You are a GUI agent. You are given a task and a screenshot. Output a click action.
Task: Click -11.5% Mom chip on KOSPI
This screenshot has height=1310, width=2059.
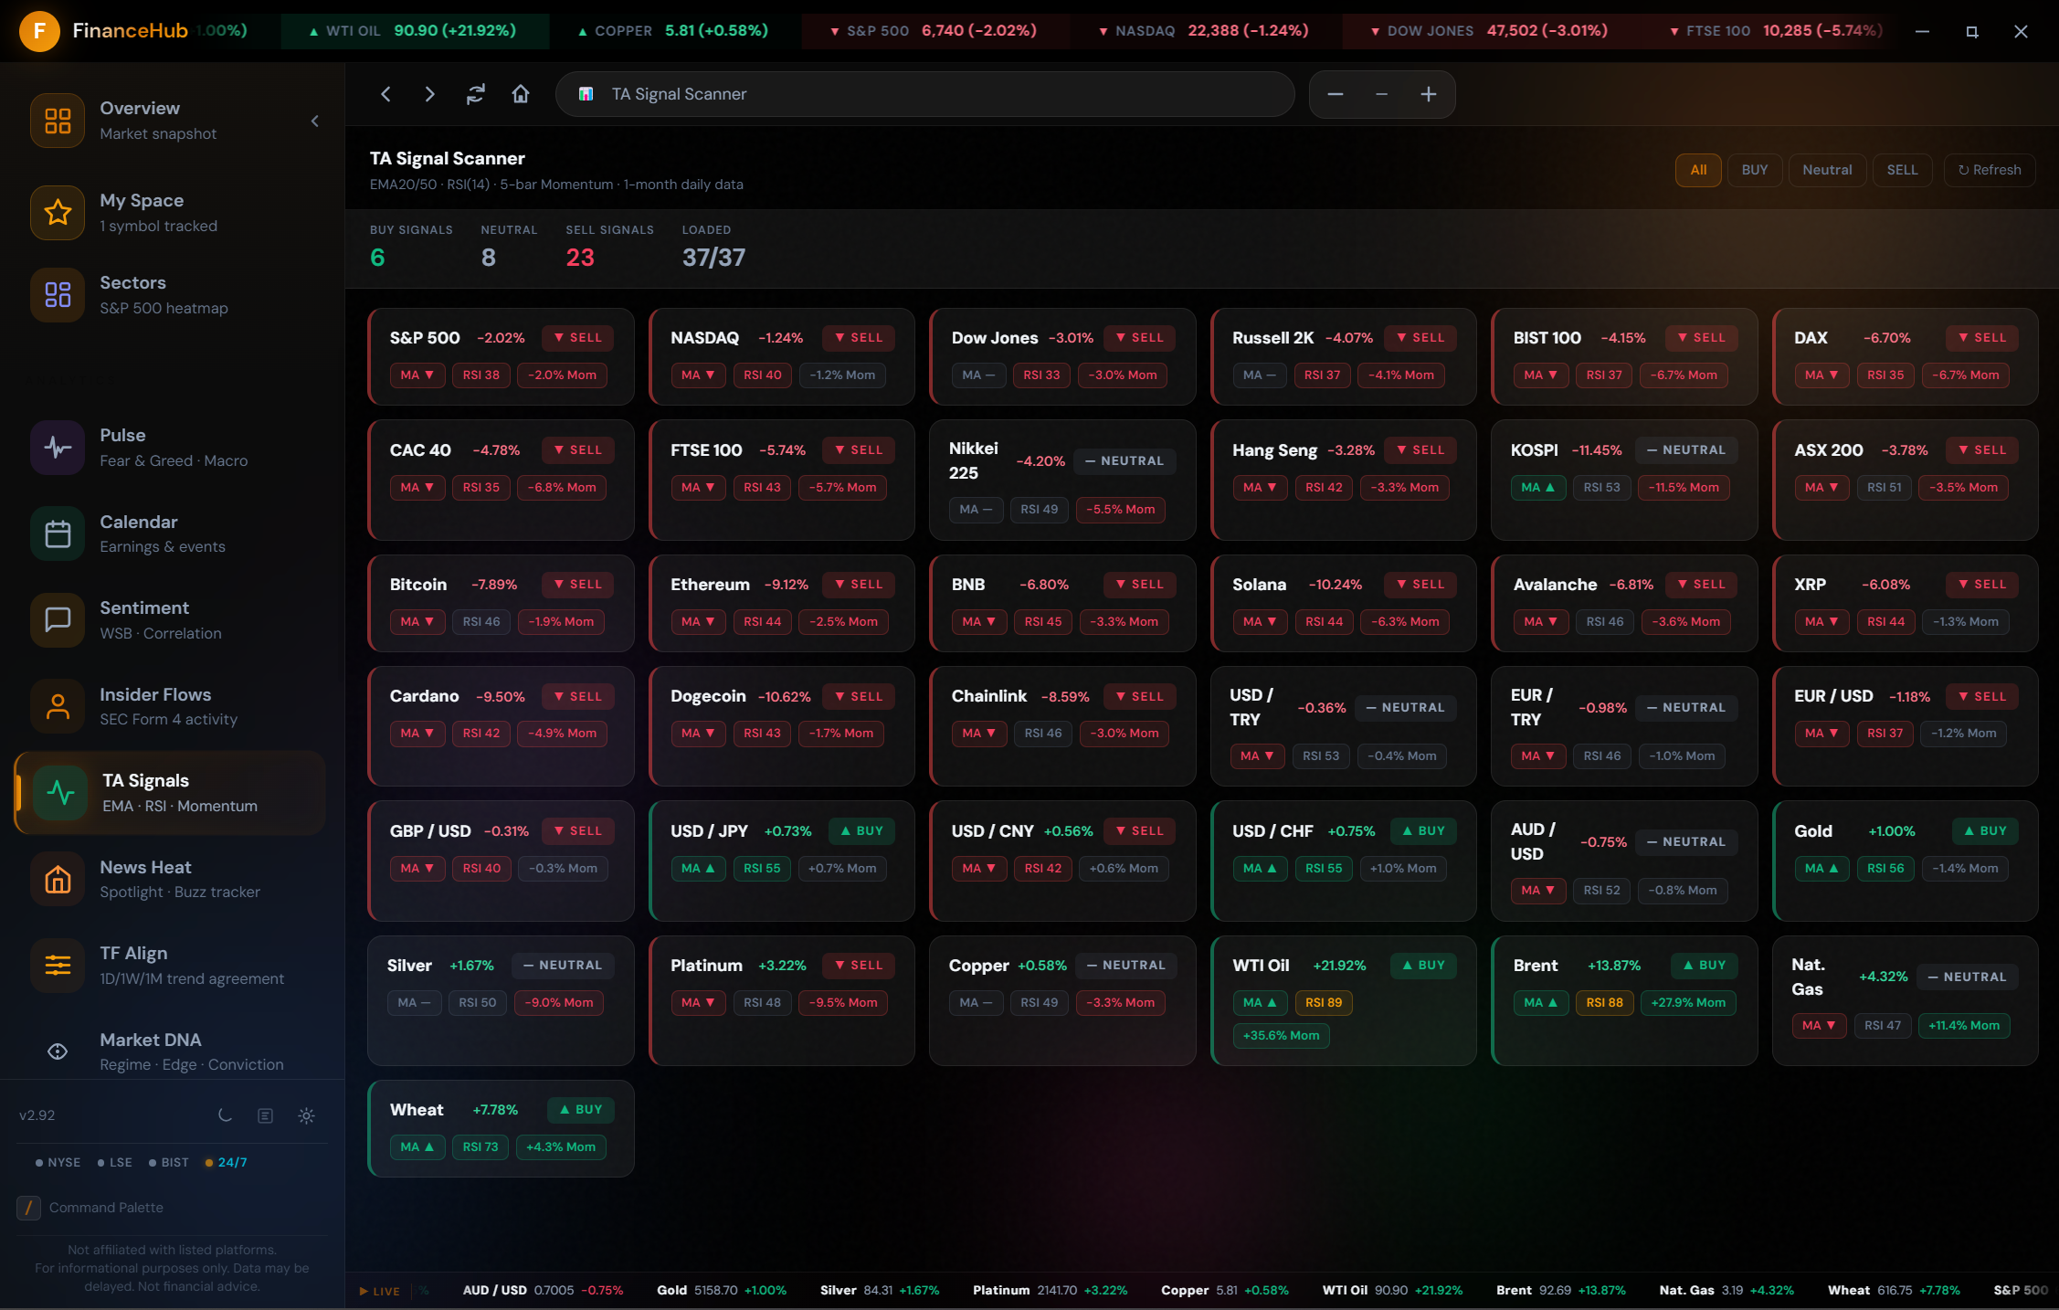point(1684,488)
